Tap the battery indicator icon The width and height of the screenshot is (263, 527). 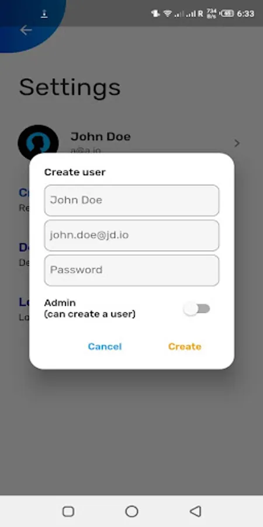(x=227, y=14)
